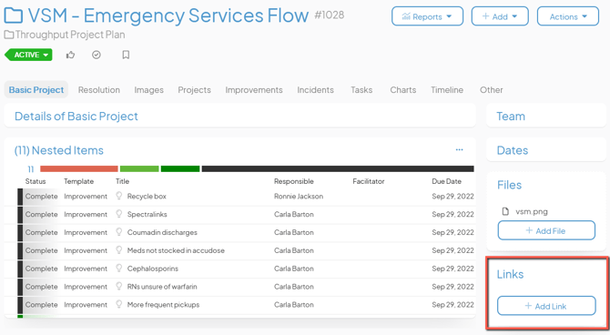The width and height of the screenshot is (610, 335).
Task: Collapse the Files panel header
Action: pyautogui.click(x=509, y=185)
